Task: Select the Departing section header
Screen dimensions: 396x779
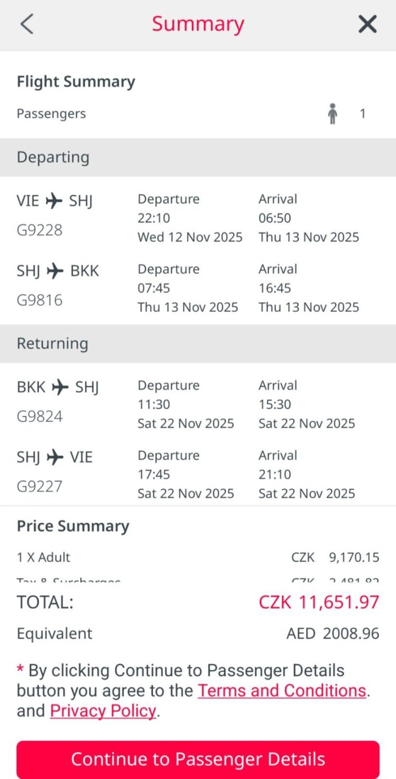Action: coord(53,157)
